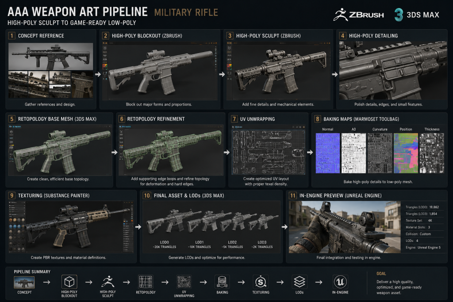Click the "HIGH-POLY SCULPT (ZBRUSH)" heading
The image size is (453, 302).
click(x=269, y=36)
